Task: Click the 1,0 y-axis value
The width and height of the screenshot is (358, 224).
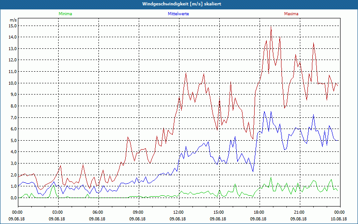Action: click(x=13, y=186)
